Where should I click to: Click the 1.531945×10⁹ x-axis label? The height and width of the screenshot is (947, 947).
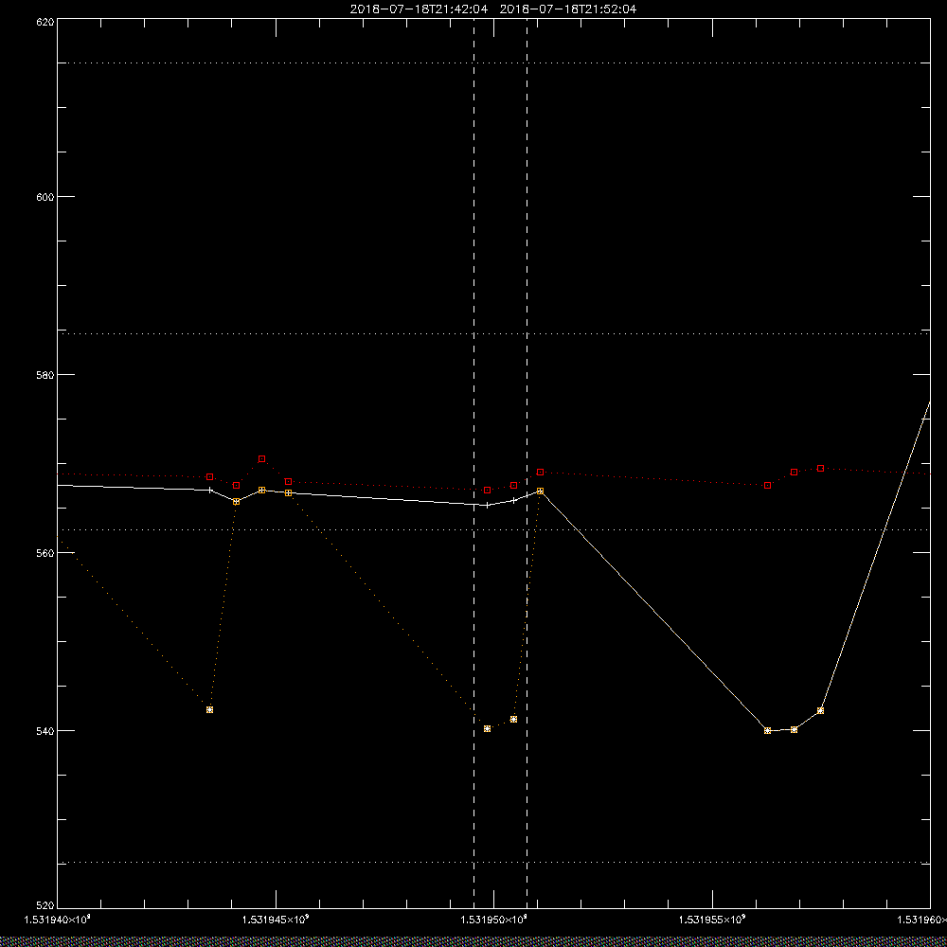click(x=275, y=920)
